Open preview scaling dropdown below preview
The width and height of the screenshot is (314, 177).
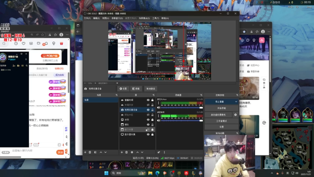(117, 83)
